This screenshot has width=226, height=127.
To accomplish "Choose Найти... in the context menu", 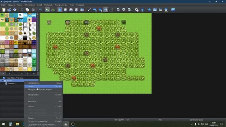I will point(43,107).
